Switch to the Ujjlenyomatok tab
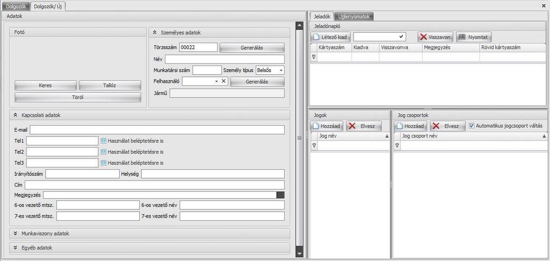The width and height of the screenshot is (550, 261). point(354,17)
